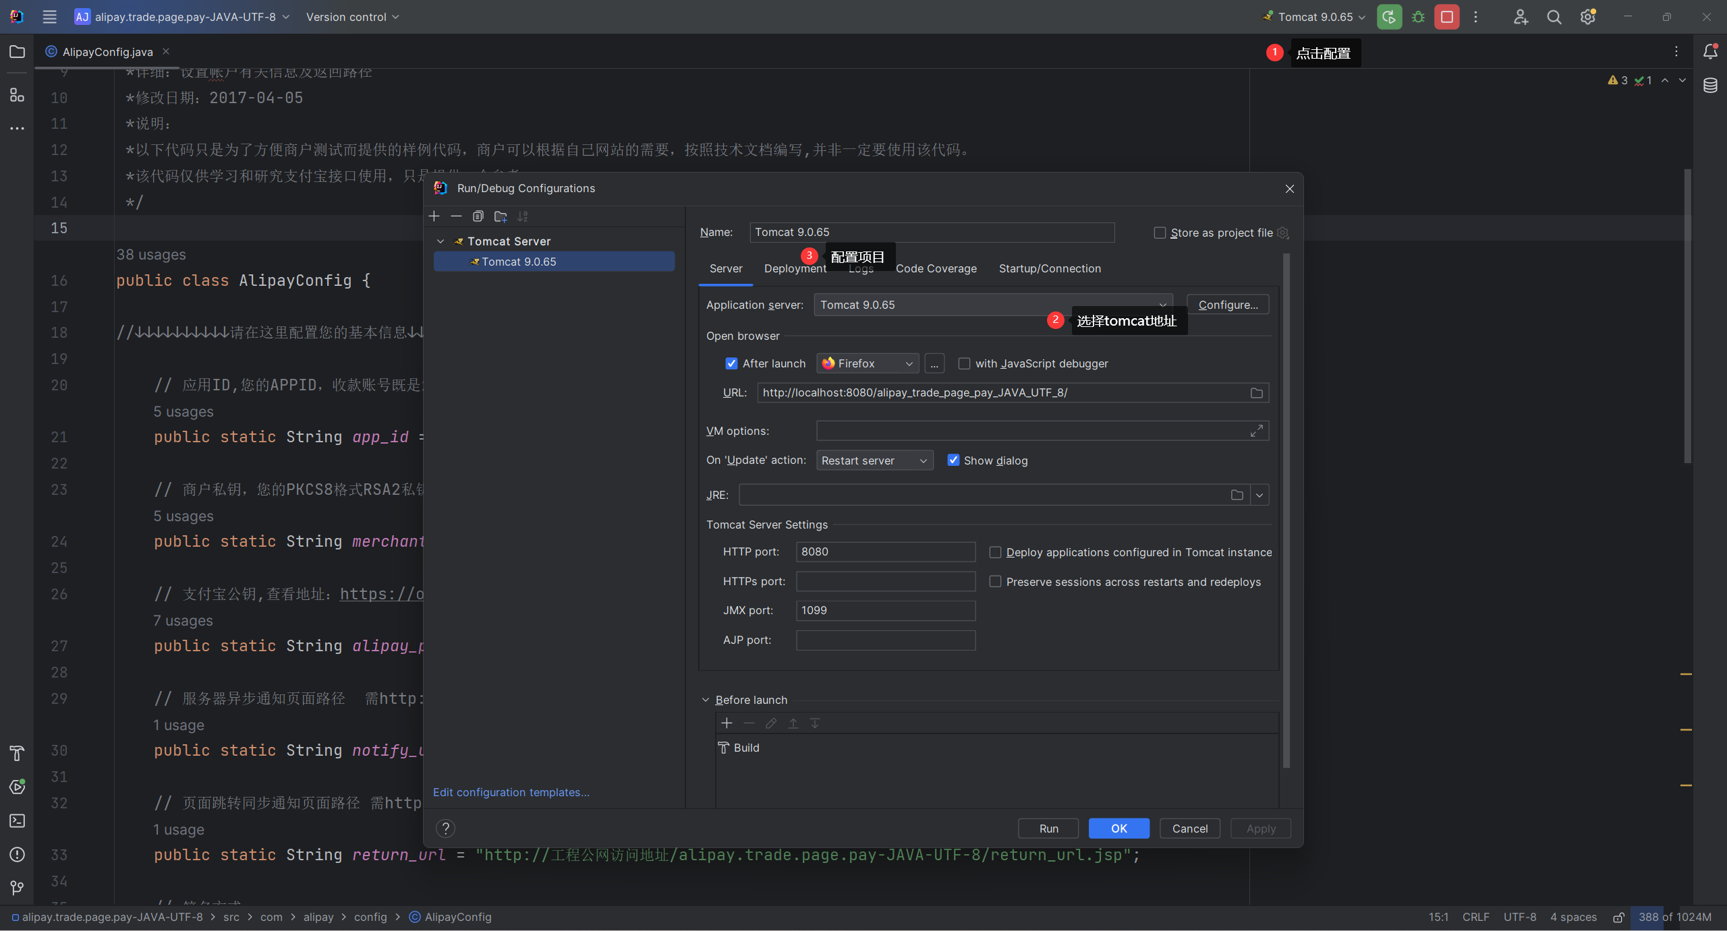Click the OK button

tap(1119, 829)
